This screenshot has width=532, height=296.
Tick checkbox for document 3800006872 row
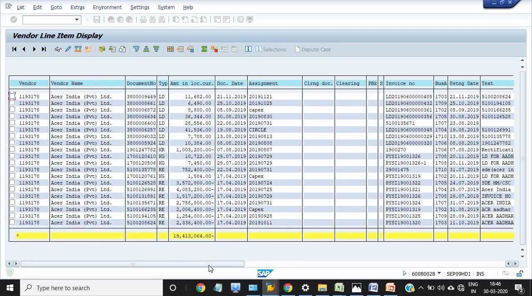tap(12, 109)
